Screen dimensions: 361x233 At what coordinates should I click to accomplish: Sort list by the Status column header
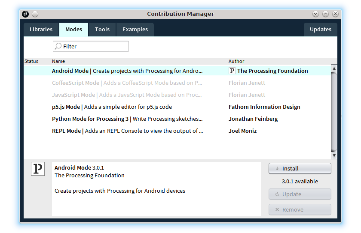click(31, 61)
